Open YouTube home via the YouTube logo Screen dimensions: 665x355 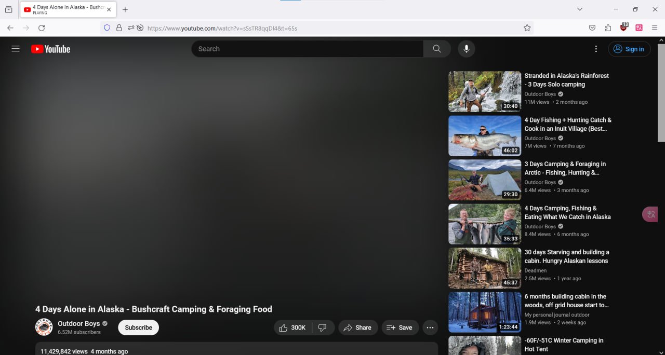pos(50,48)
